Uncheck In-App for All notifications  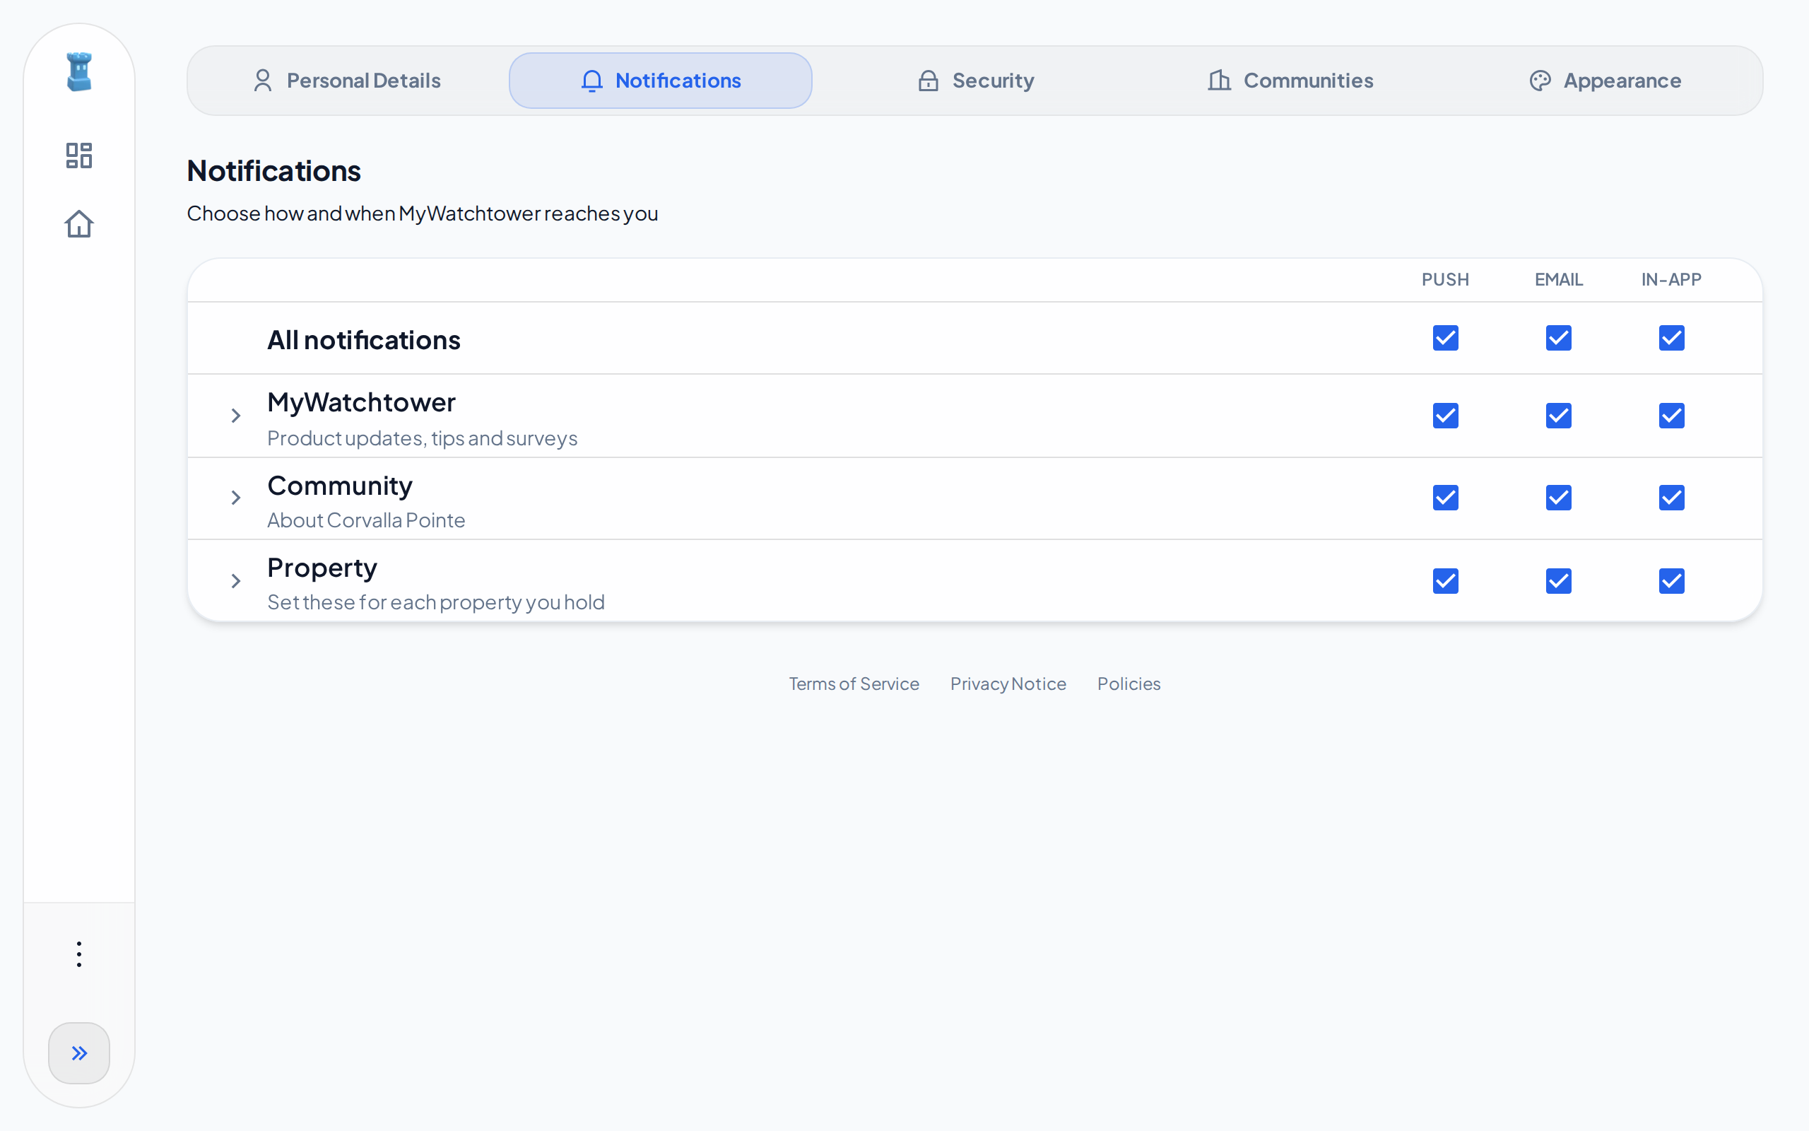coord(1671,338)
